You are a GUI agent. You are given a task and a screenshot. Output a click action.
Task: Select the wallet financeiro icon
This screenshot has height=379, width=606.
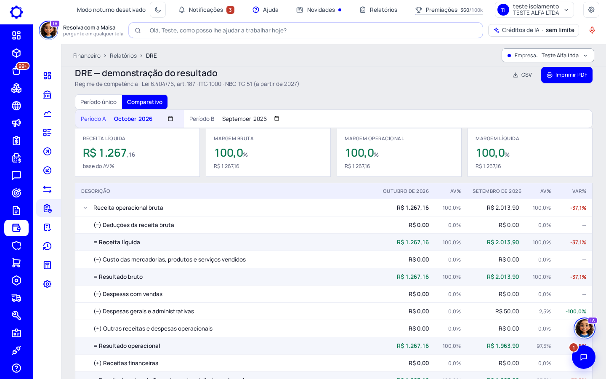(16, 228)
